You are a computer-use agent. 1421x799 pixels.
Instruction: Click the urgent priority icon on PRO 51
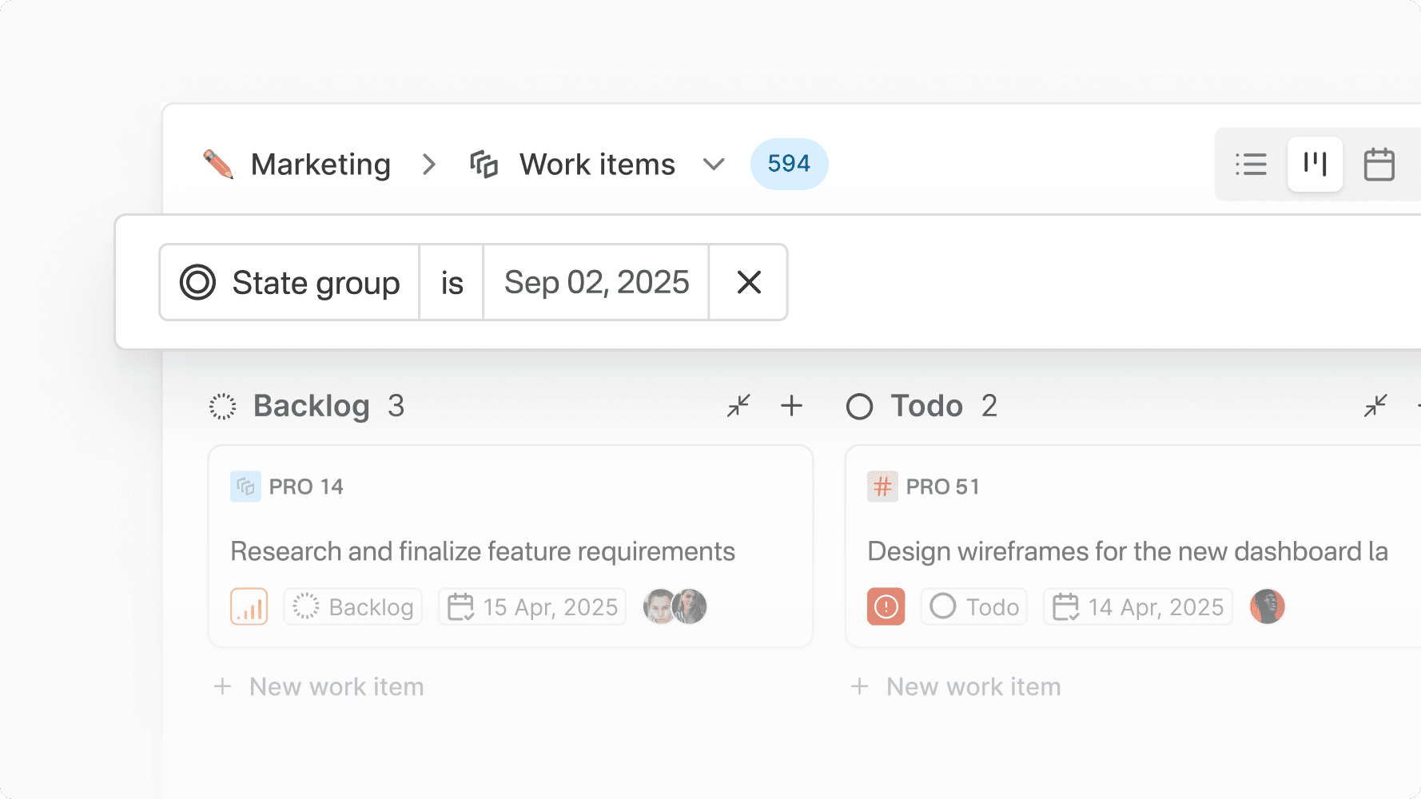click(x=886, y=606)
